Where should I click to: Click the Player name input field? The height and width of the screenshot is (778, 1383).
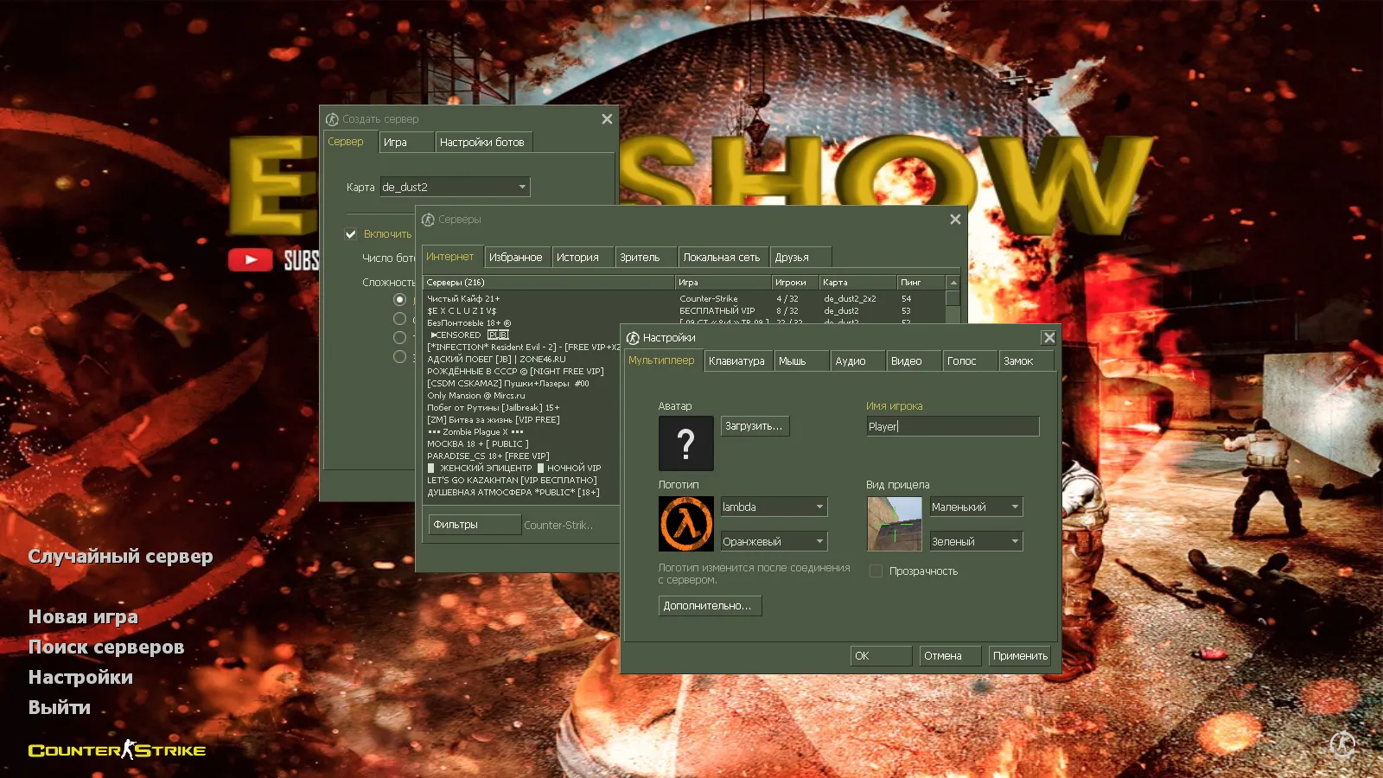click(x=951, y=425)
